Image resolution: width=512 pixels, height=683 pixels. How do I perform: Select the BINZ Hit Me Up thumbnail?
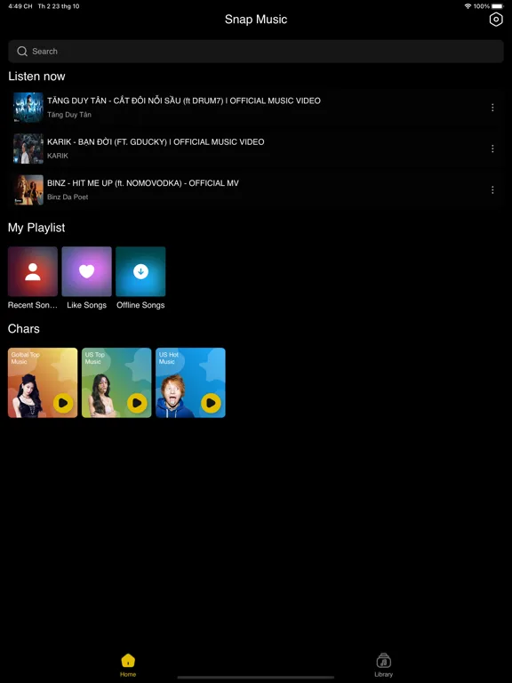28,190
